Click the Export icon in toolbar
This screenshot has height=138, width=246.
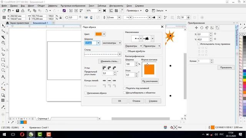76,11
